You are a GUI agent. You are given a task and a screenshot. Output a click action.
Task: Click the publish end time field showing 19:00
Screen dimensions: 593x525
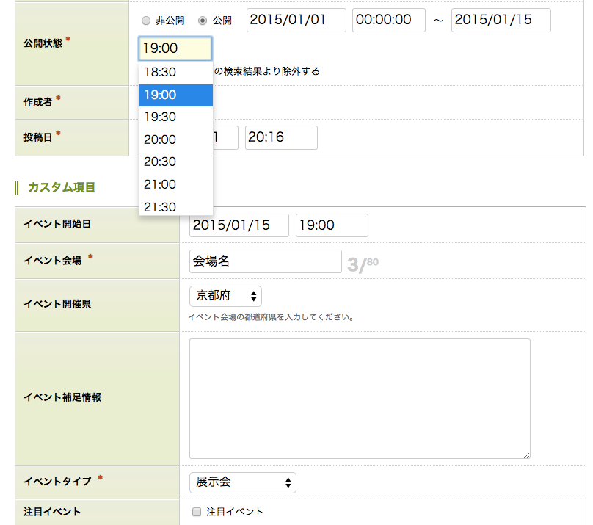coord(175,49)
